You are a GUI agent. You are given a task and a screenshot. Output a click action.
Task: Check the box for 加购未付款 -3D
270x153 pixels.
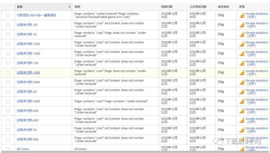point(8,25)
